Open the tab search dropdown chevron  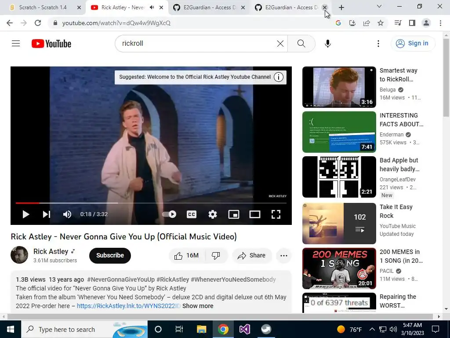point(379,6)
